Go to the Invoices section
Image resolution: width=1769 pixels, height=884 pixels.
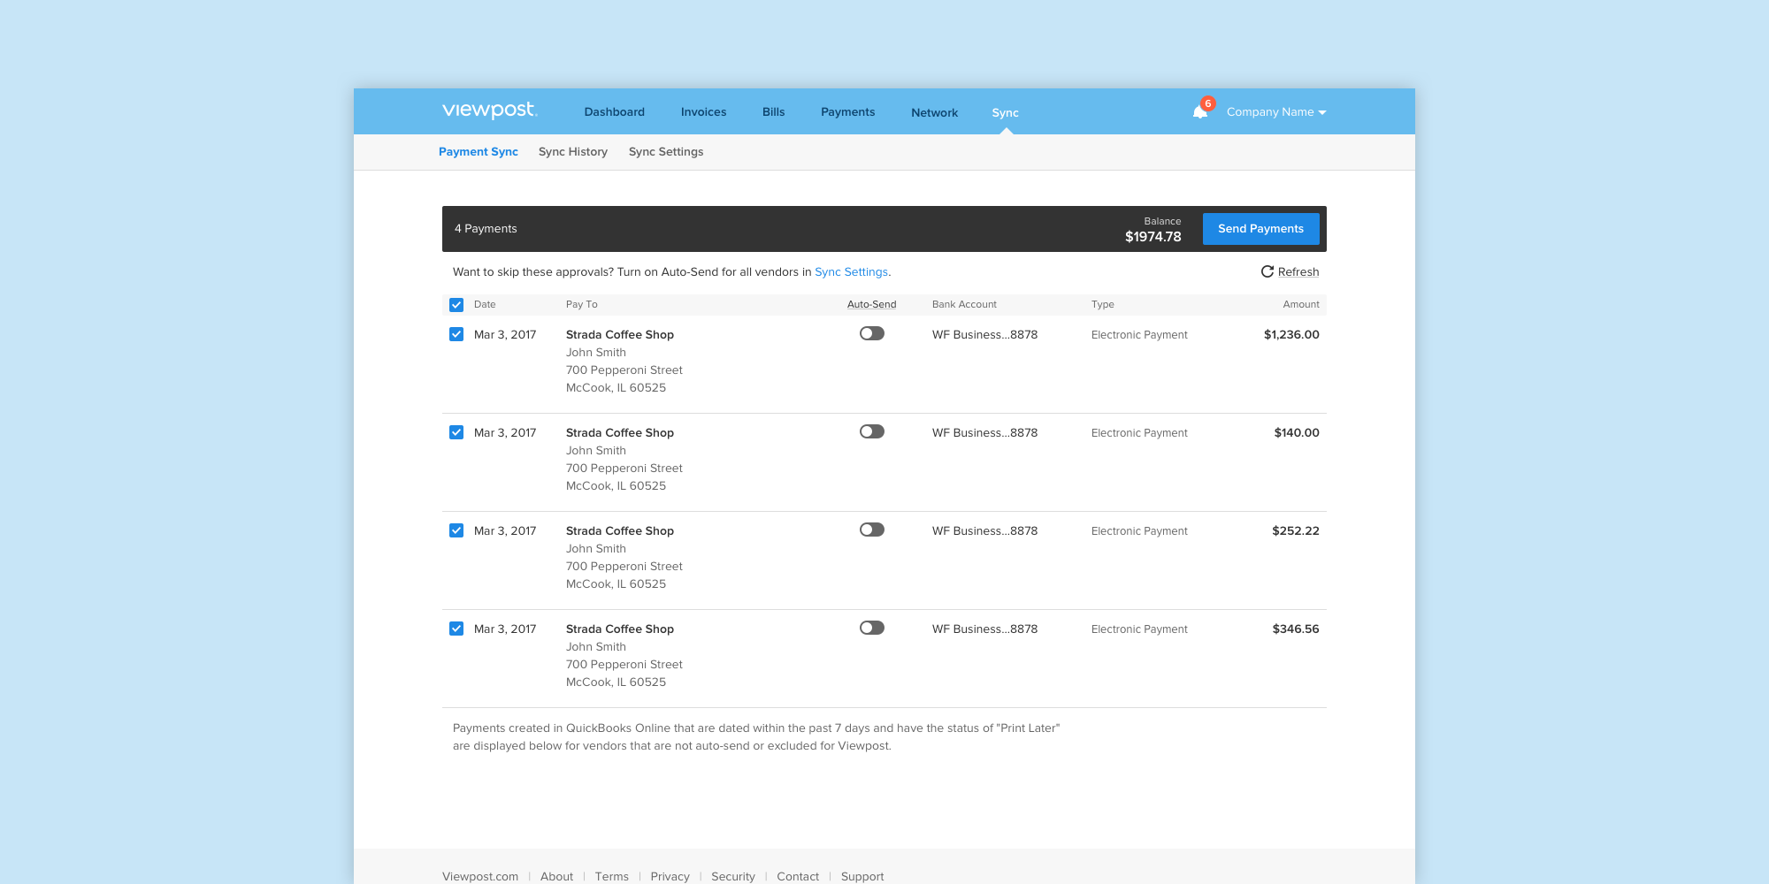tap(704, 112)
